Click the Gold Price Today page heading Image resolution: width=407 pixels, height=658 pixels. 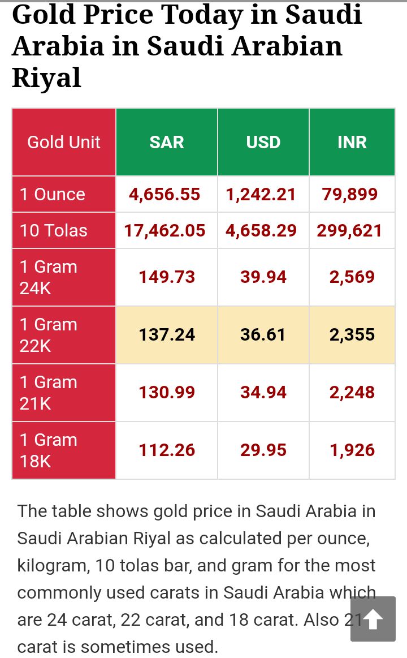(187, 46)
